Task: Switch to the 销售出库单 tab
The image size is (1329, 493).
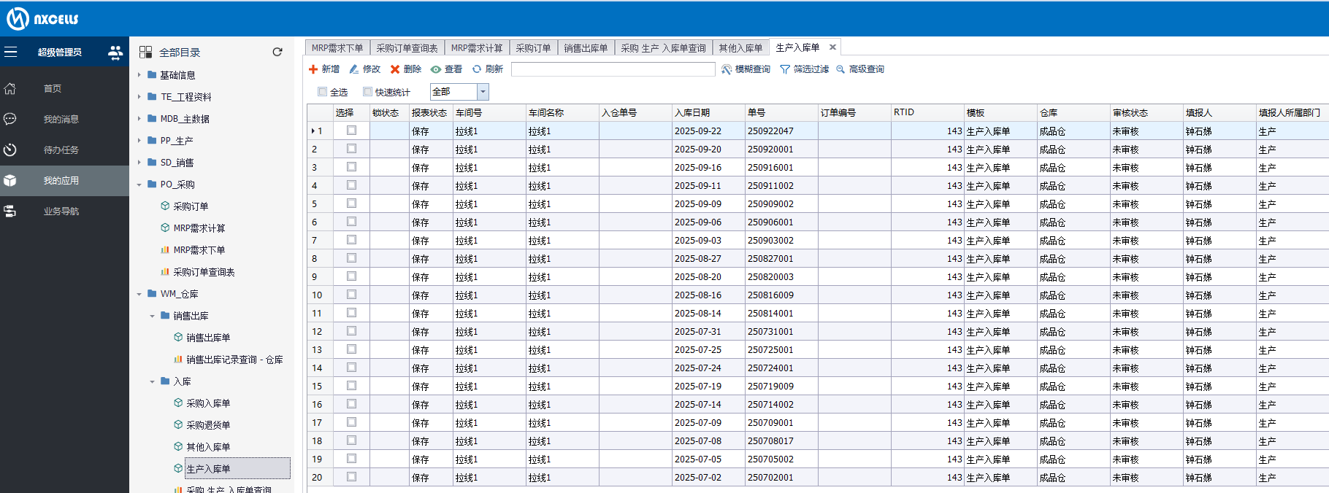Action: 586,48
